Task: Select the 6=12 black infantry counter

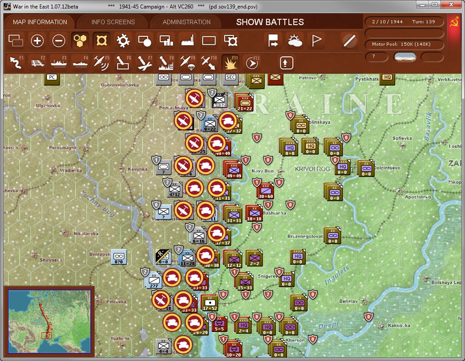Action: [x=220, y=100]
